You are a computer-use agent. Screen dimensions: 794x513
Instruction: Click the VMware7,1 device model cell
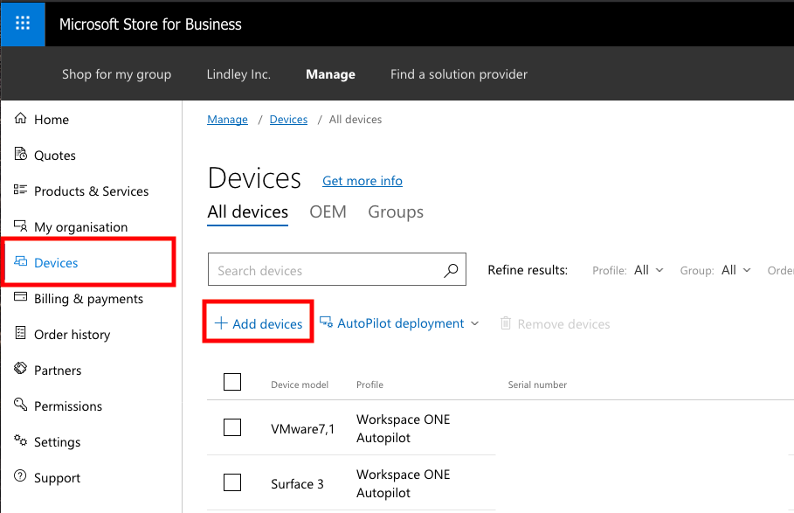tap(302, 429)
